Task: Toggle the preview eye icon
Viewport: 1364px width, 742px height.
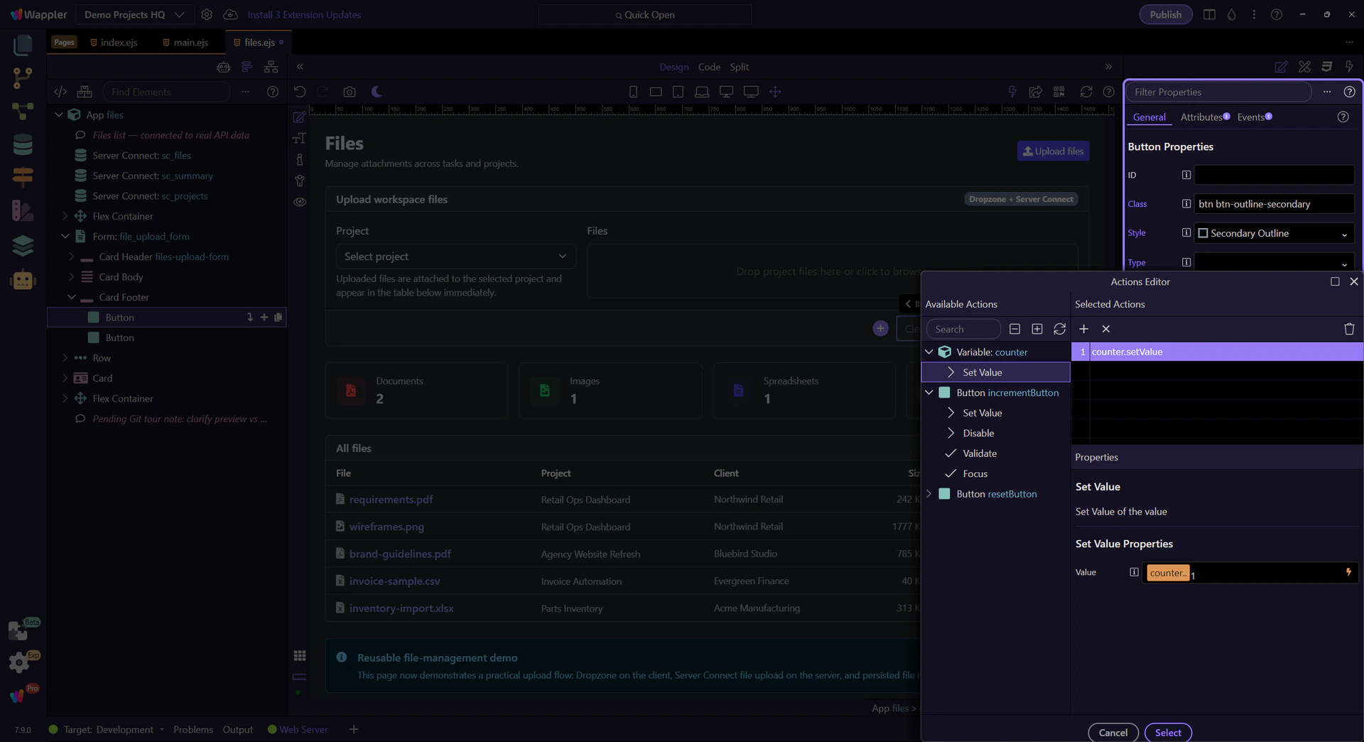Action: point(300,202)
